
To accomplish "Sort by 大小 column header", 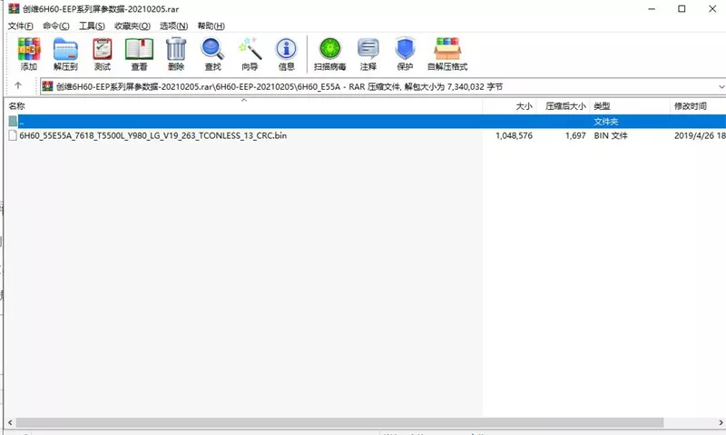I will 509,106.
